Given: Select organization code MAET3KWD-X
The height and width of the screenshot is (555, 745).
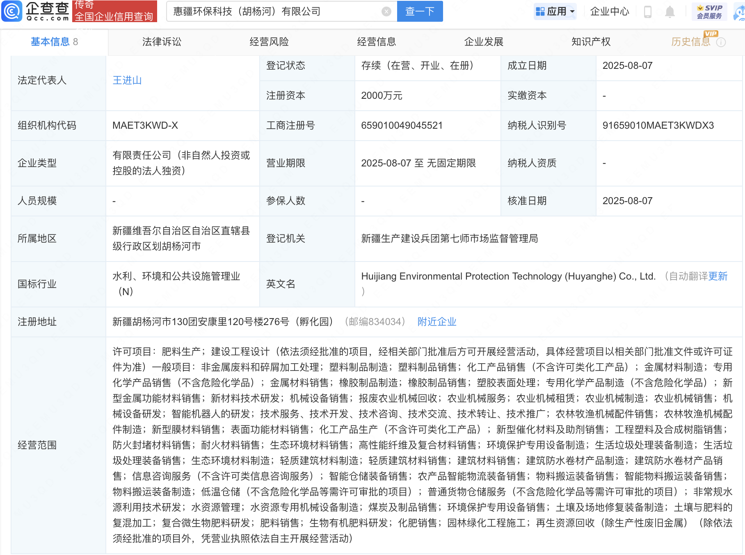Looking at the screenshot, I should click(145, 125).
